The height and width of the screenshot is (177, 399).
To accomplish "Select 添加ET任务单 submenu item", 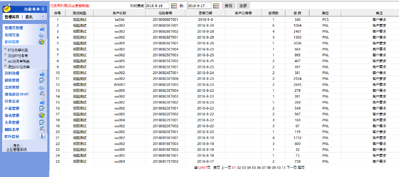I will tap(18, 56).
